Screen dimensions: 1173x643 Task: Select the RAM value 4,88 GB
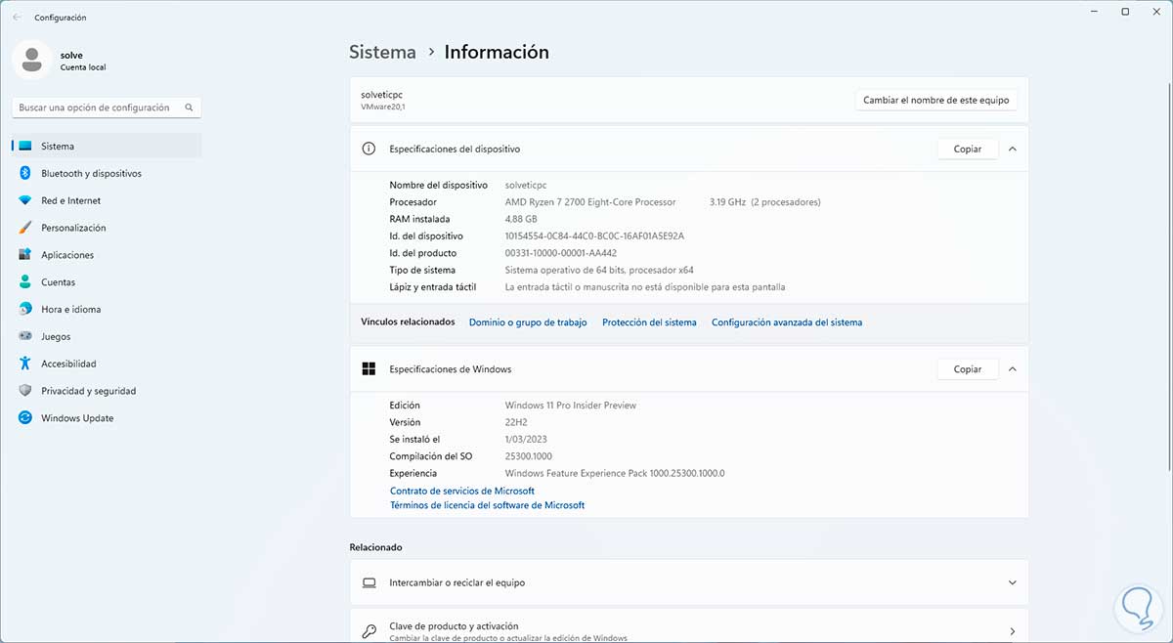521,219
